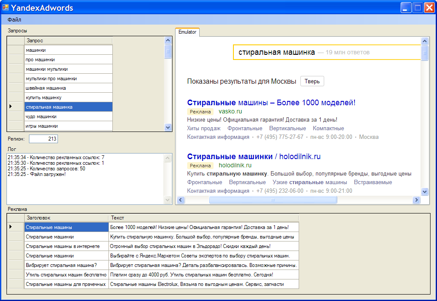The width and height of the screenshot is (437, 301).
Task: Click the 'Фронтальные' sitelink under holodilnik.ru
Action: click(204, 182)
